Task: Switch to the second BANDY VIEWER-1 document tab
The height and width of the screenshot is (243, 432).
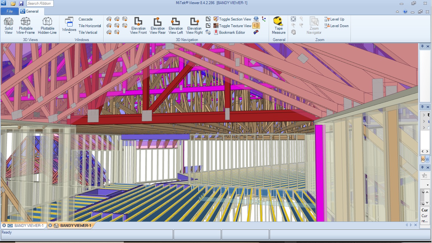Action: [x=72, y=226]
